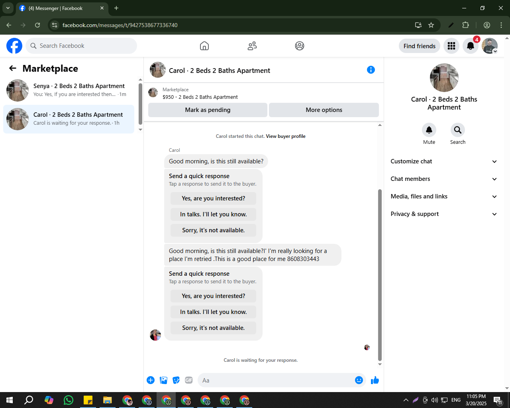Screen dimensions: 510x408
Task: Open WhatsApp from the taskbar
Action: point(69,400)
